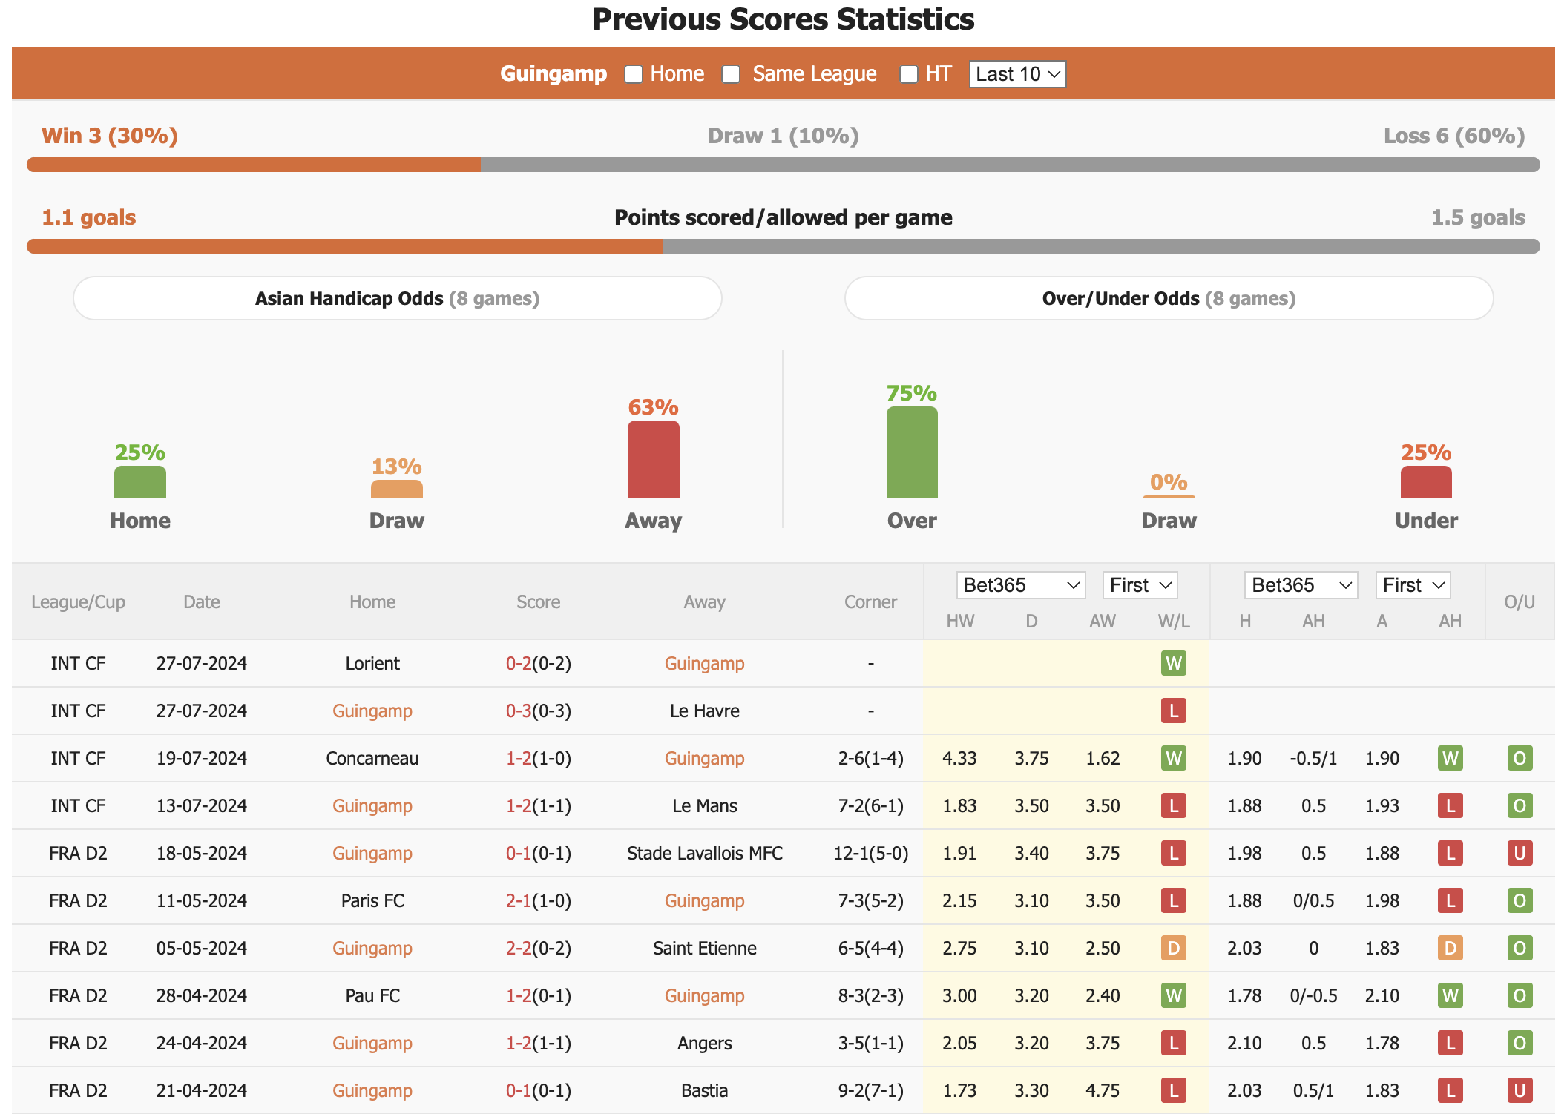Click the orange Draw 13% bar
Screen dimensions: 1567x1114
coord(397,490)
